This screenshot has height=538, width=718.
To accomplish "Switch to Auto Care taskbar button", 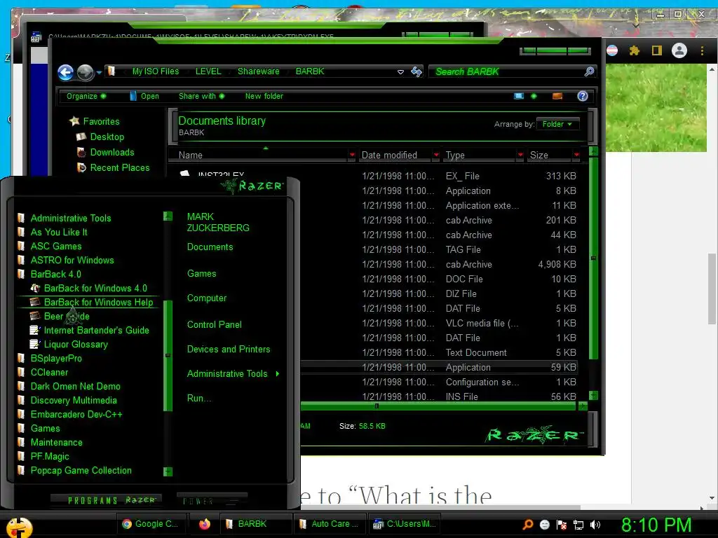I will click(330, 524).
